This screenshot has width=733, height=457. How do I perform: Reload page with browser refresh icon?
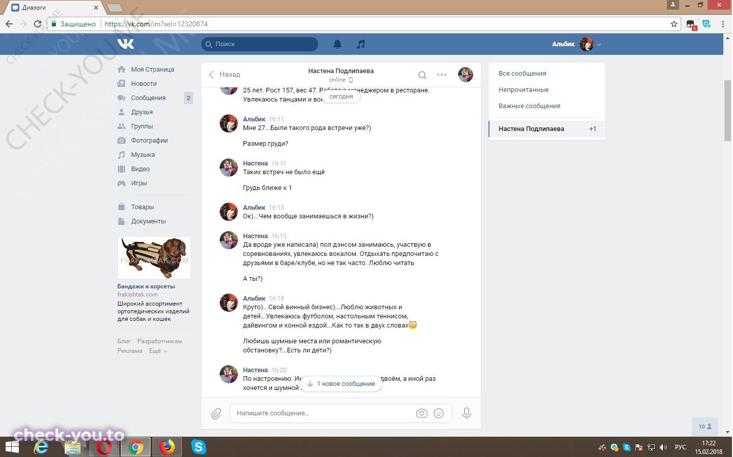pos(38,24)
